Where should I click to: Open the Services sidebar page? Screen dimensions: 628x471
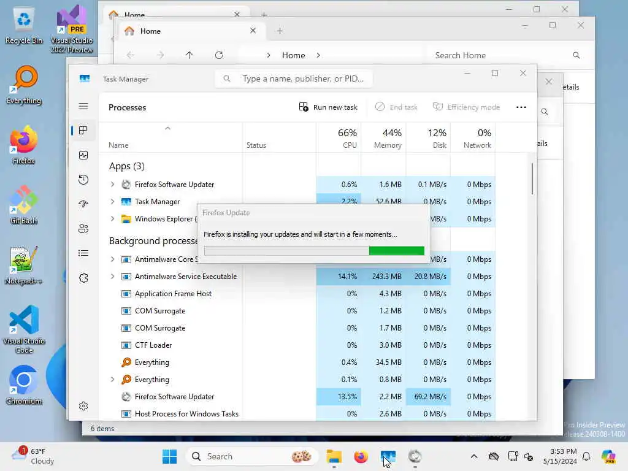coord(83,278)
